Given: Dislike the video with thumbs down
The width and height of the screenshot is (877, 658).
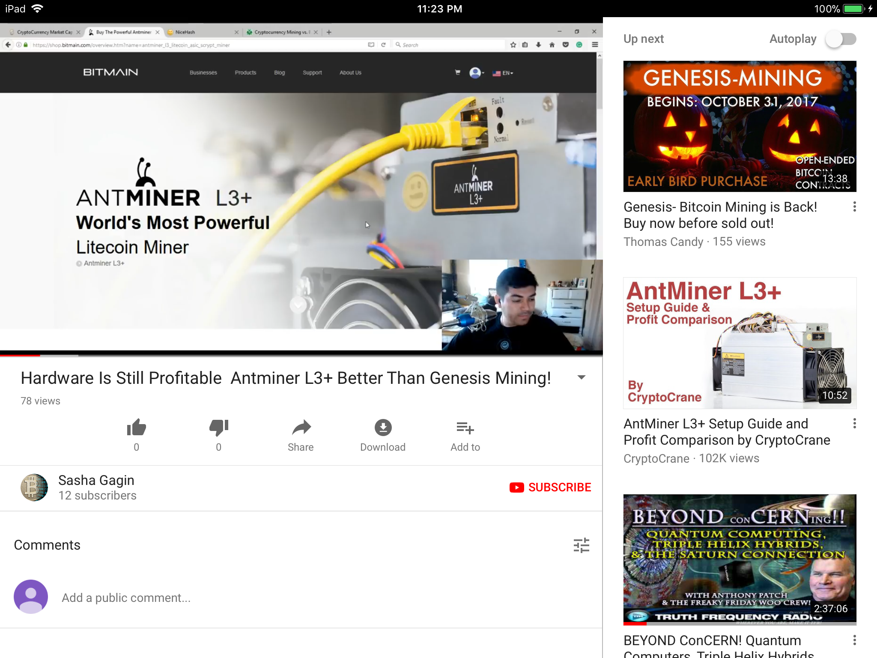Looking at the screenshot, I should tap(219, 428).
